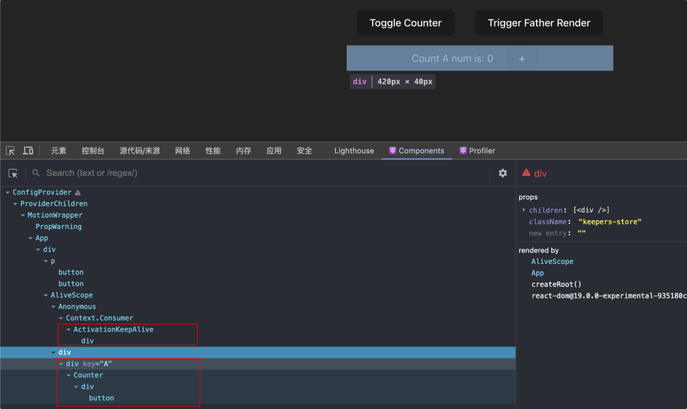Collapse the ConfigProvider tree node

pos(8,191)
